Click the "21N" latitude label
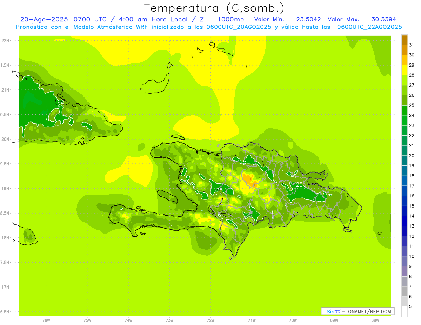 pos(5,90)
